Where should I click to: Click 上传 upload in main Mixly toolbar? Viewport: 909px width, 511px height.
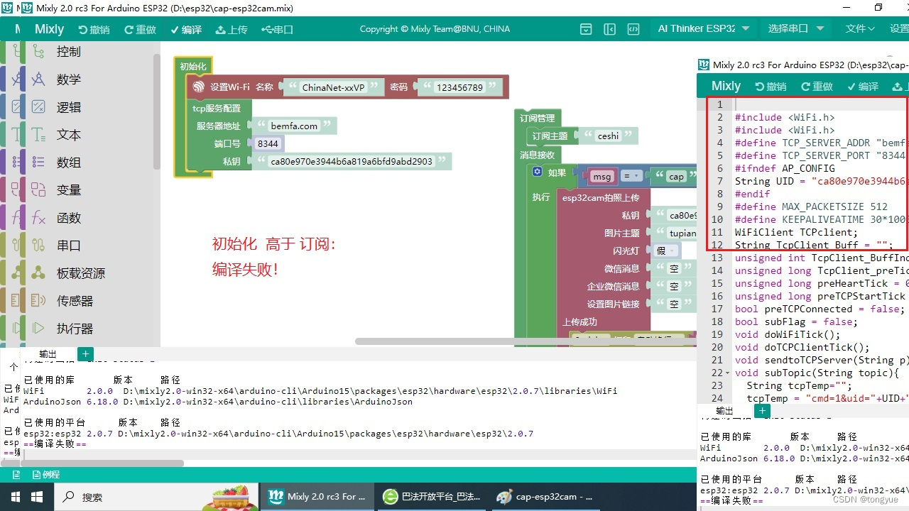tap(232, 29)
